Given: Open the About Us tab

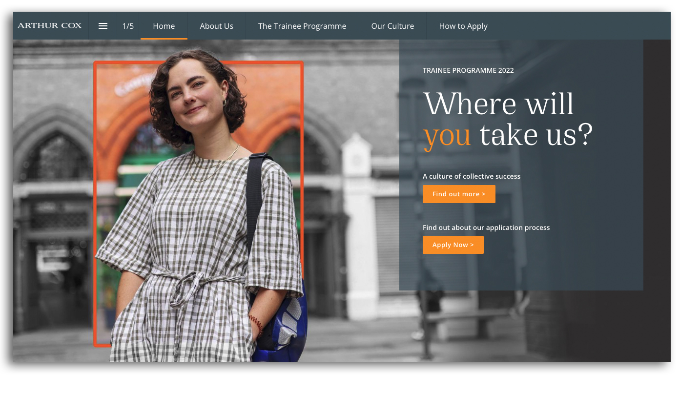Looking at the screenshot, I should click(216, 26).
